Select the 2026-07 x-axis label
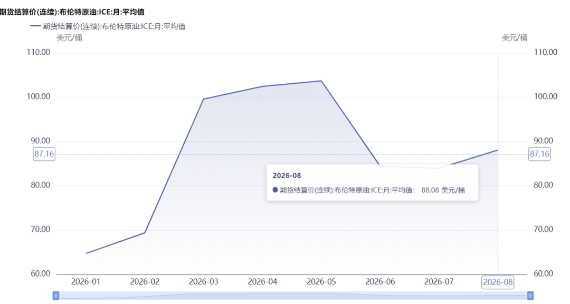The image size is (570, 304). coord(439,282)
